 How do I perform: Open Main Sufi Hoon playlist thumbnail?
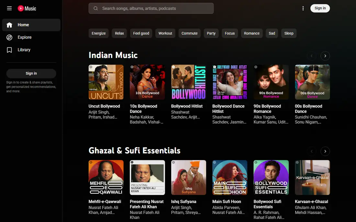point(230,178)
